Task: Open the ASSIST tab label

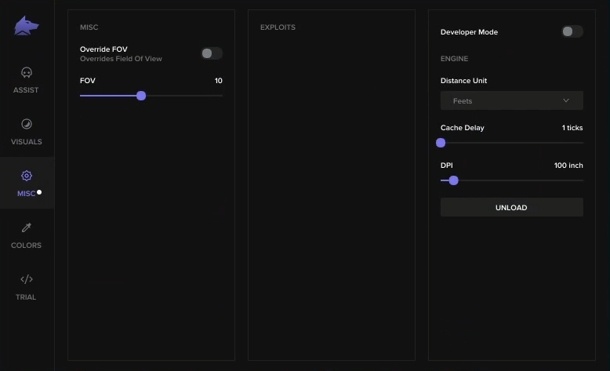Action: (x=26, y=90)
